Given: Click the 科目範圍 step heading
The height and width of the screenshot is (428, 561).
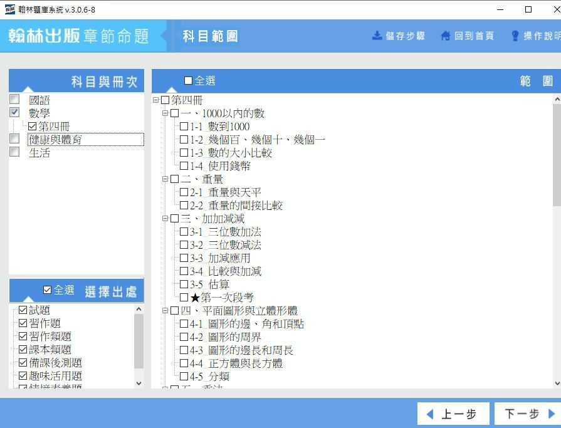Looking at the screenshot, I should click(x=210, y=36).
